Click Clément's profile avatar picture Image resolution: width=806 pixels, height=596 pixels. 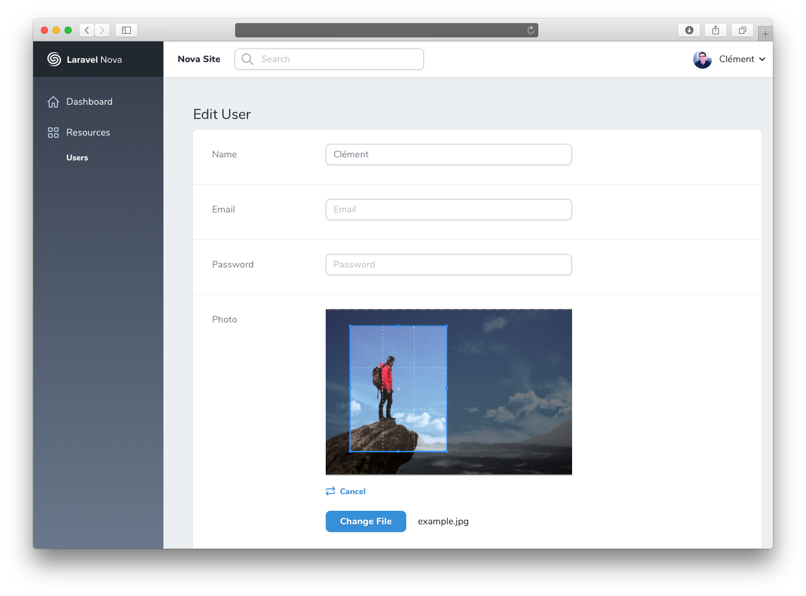pyautogui.click(x=702, y=59)
